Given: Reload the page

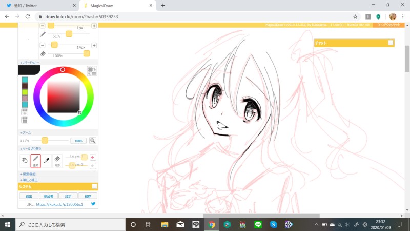Looking at the screenshot, I should (28, 17).
